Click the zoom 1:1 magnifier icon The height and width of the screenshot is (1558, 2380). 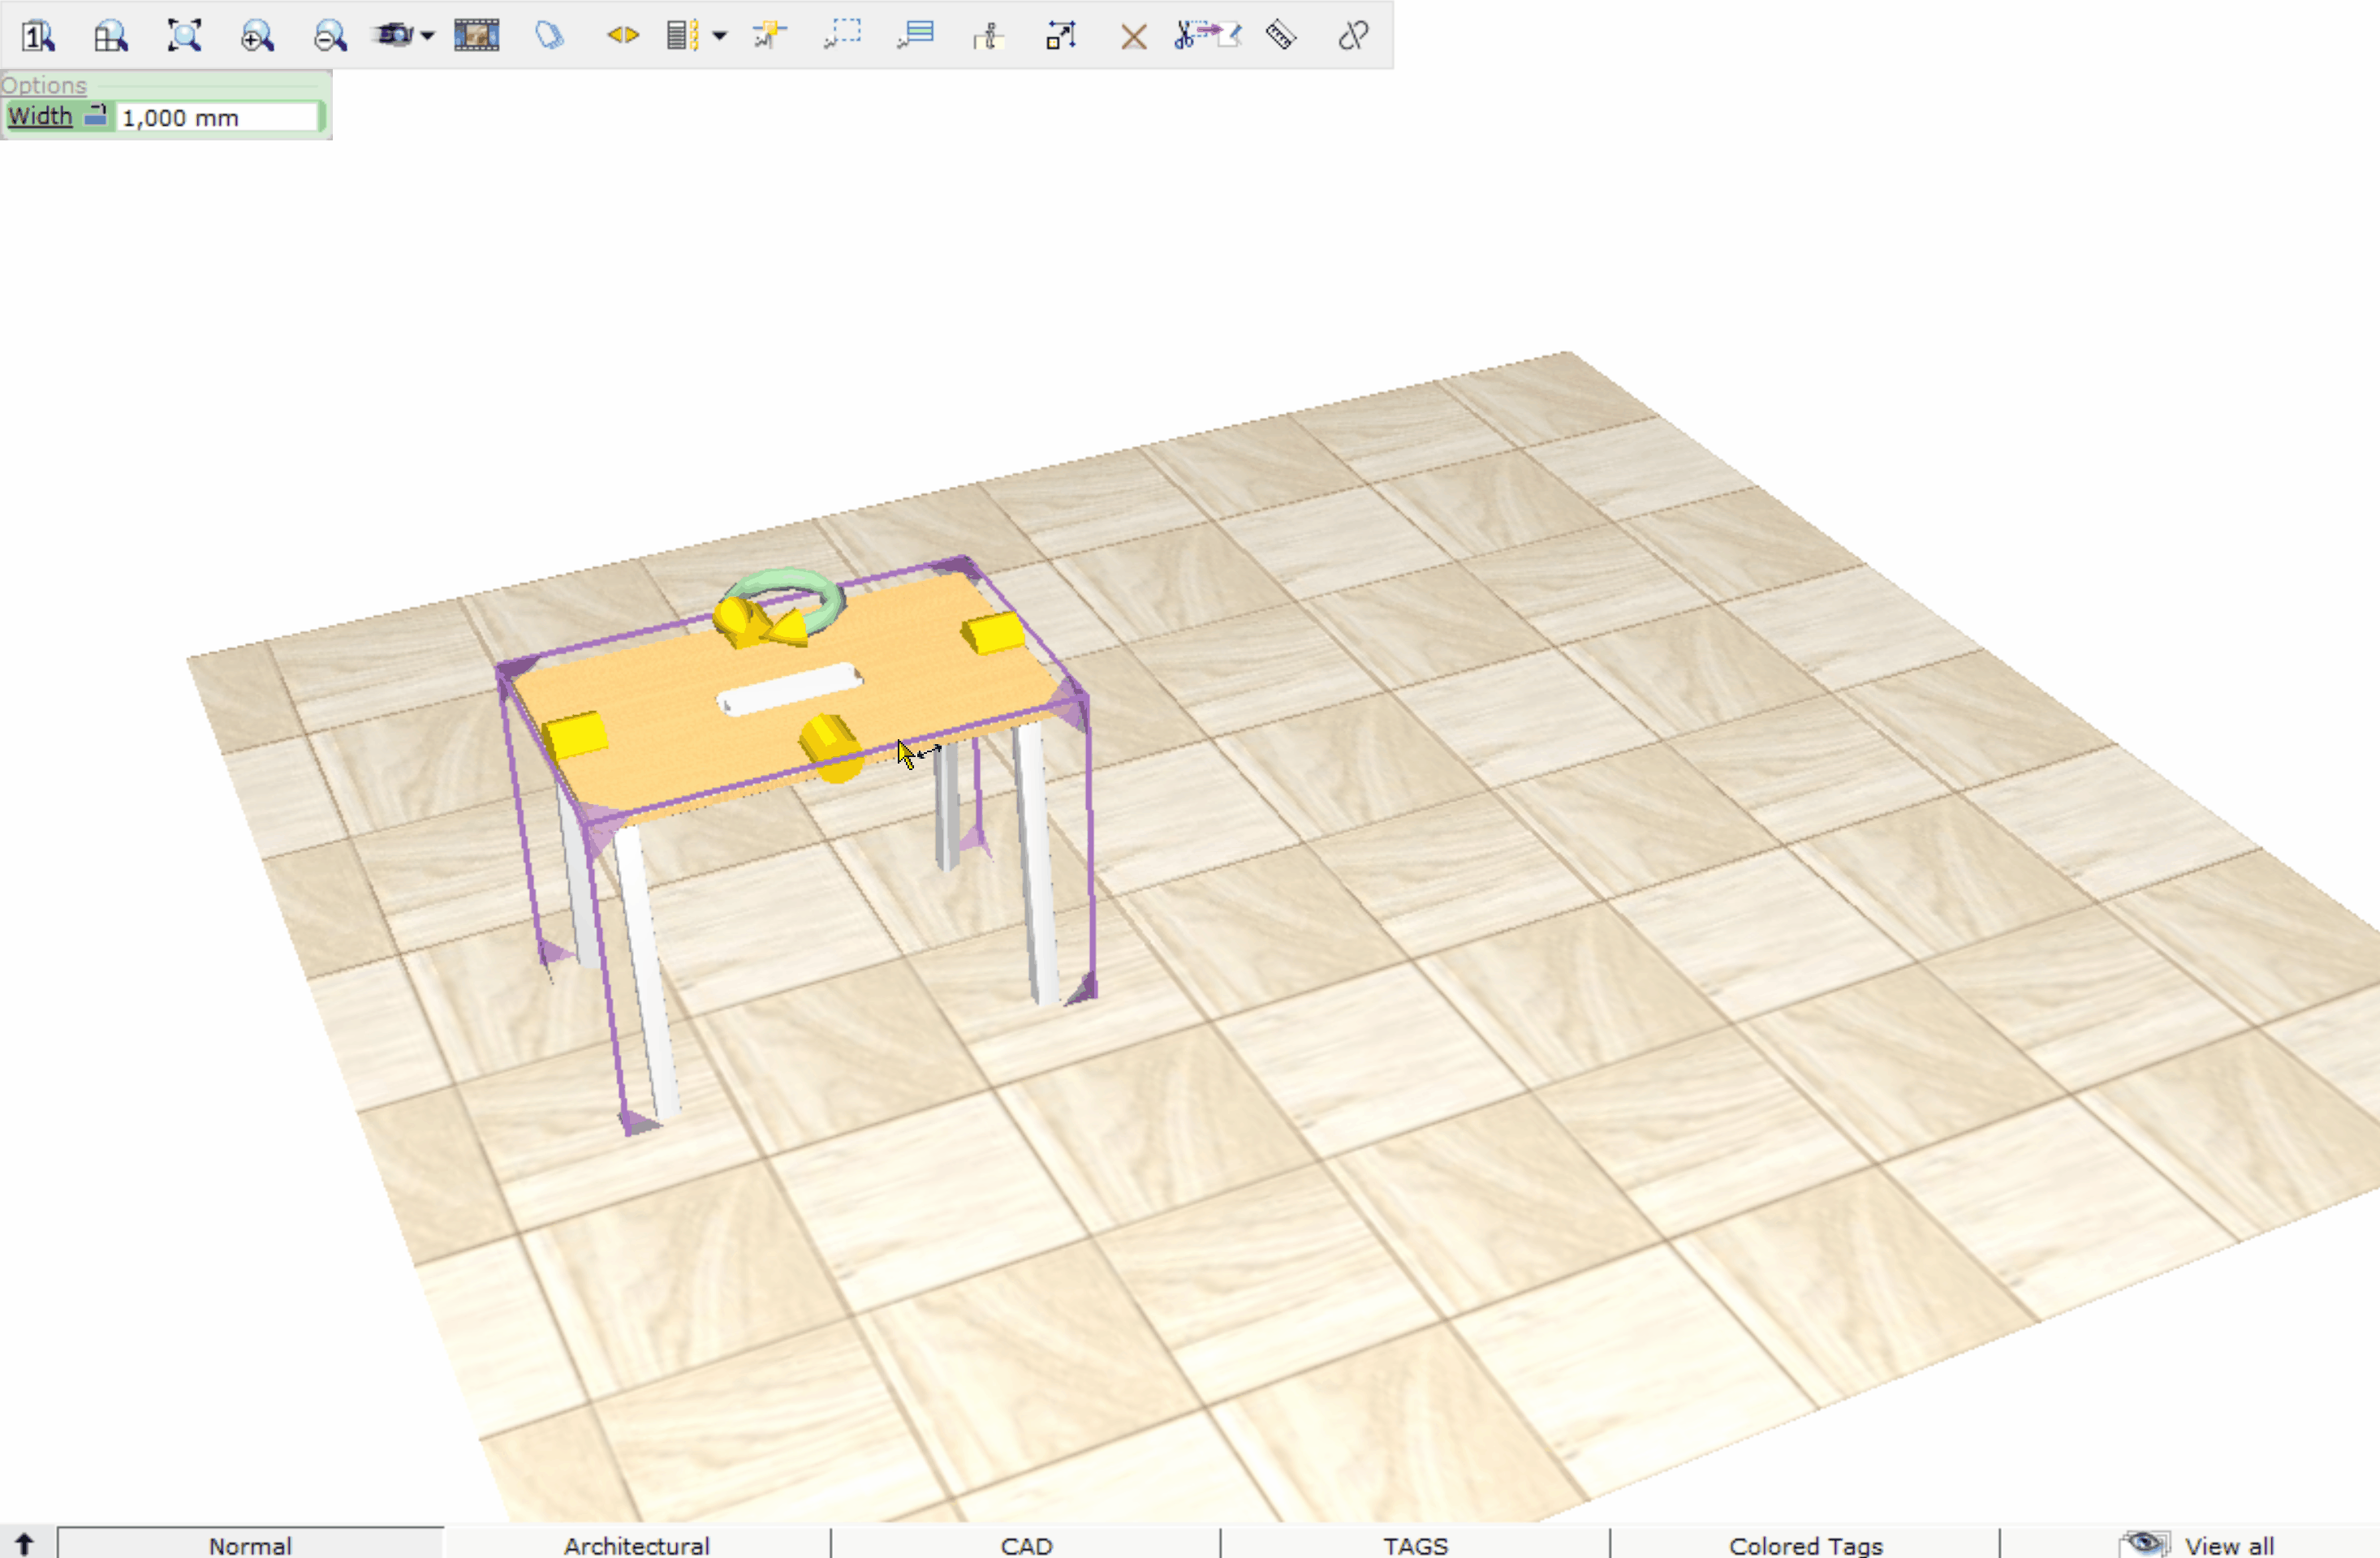[38, 36]
